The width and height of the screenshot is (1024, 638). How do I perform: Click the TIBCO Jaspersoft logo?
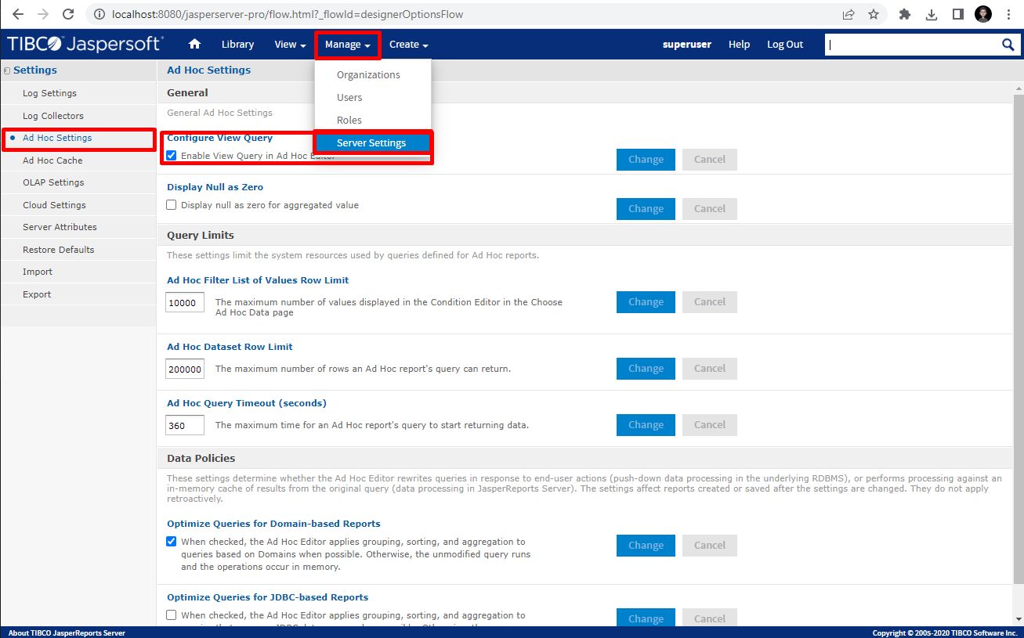[x=85, y=45]
